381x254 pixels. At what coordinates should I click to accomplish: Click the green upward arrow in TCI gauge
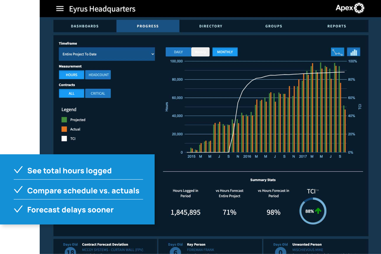click(x=317, y=210)
